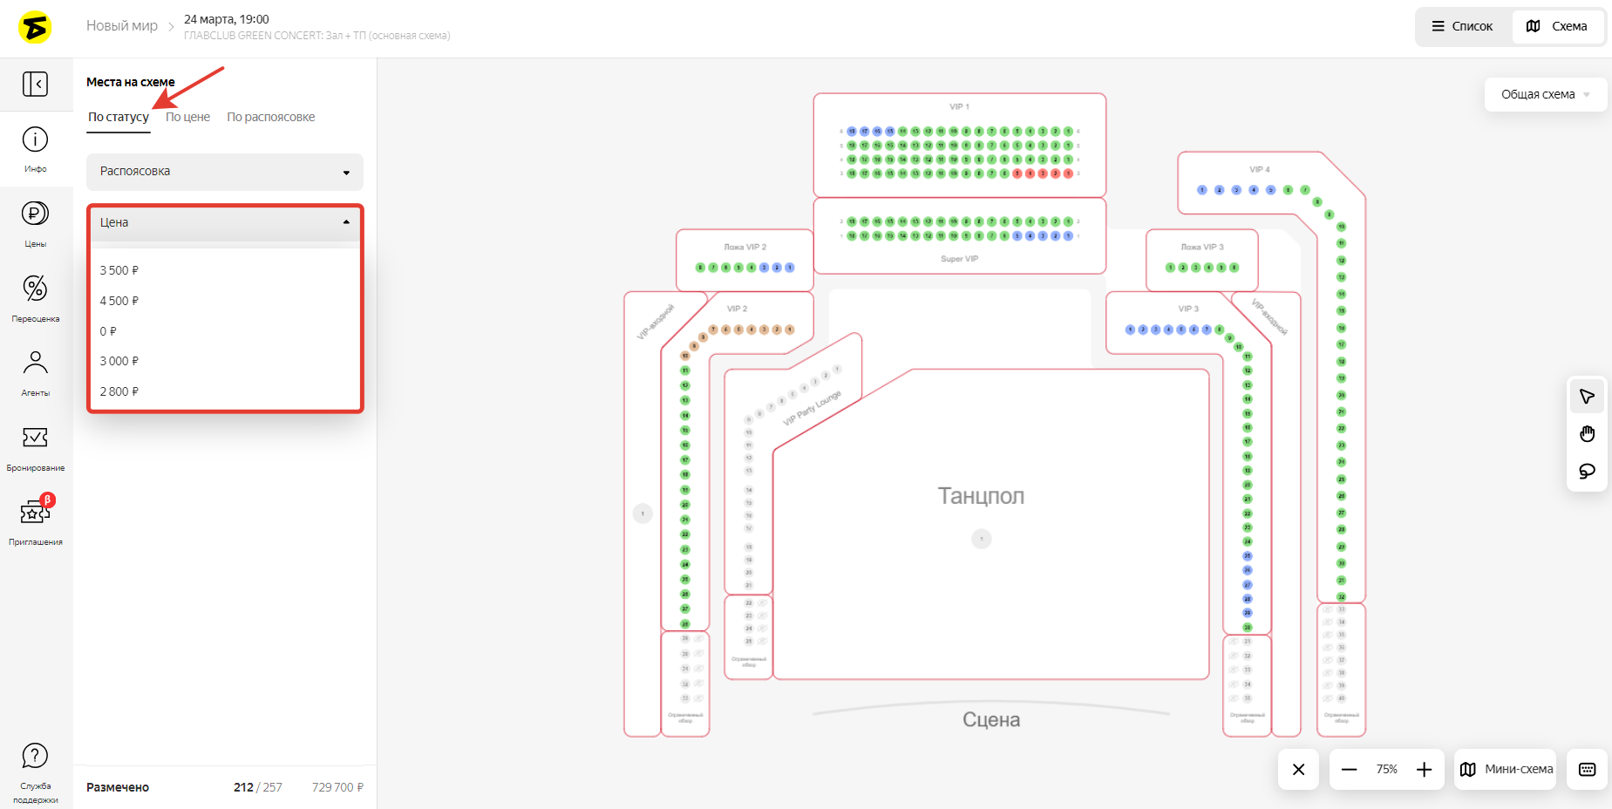This screenshot has height=809, width=1612.
Task: Open the Бронирование section
Action: click(x=35, y=447)
